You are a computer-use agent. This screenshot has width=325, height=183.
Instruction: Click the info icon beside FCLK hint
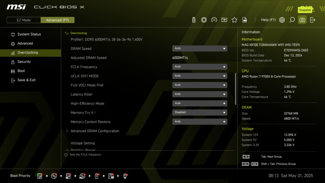tap(66, 155)
